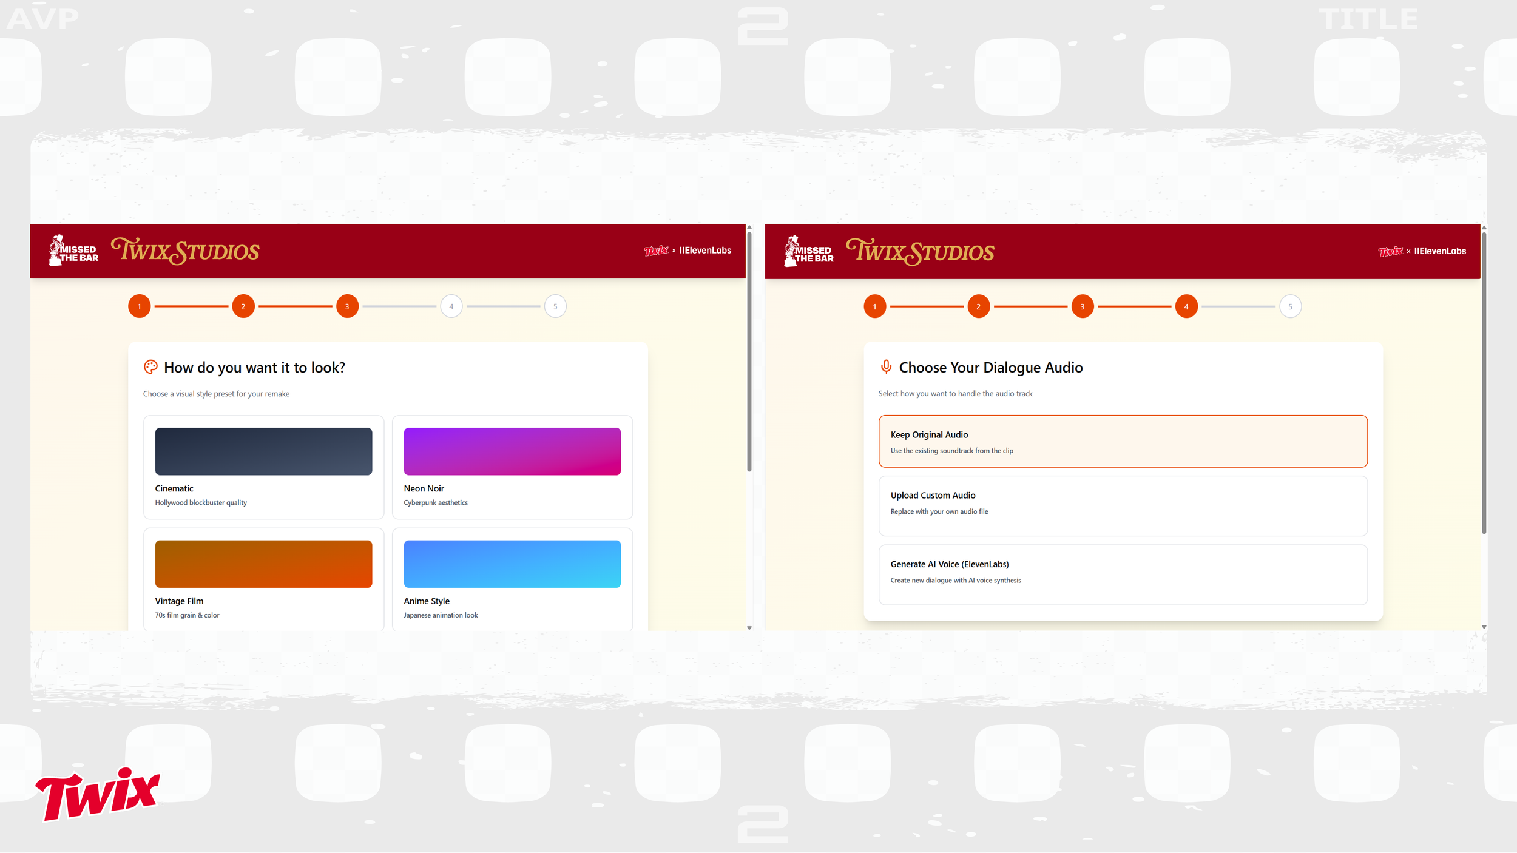The image size is (1517, 853).
Task: Click 'Choose a visual style preset for your remake'
Action: [x=216, y=394]
